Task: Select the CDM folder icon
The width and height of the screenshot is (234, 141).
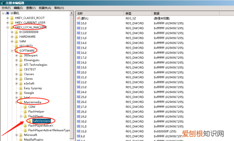Action: coord(25,107)
